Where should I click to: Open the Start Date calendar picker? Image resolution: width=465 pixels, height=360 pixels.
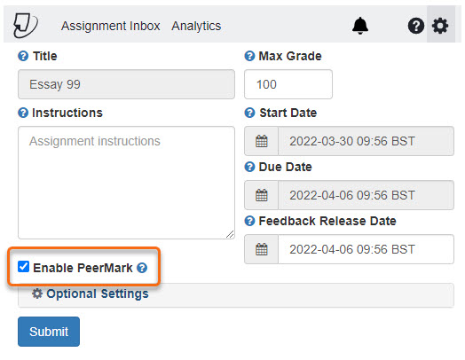[x=261, y=141]
